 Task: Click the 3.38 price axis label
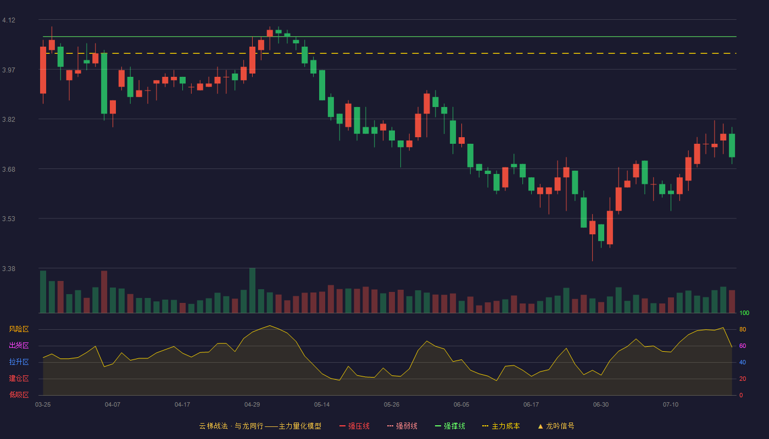pyautogui.click(x=9, y=269)
